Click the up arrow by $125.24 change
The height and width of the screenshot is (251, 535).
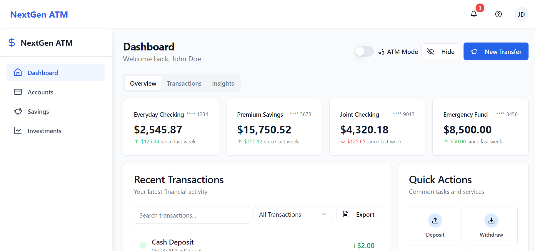coord(136,141)
